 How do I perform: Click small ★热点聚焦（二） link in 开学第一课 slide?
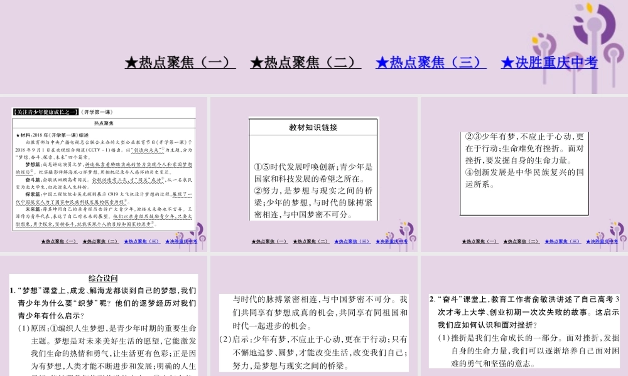[x=100, y=241]
